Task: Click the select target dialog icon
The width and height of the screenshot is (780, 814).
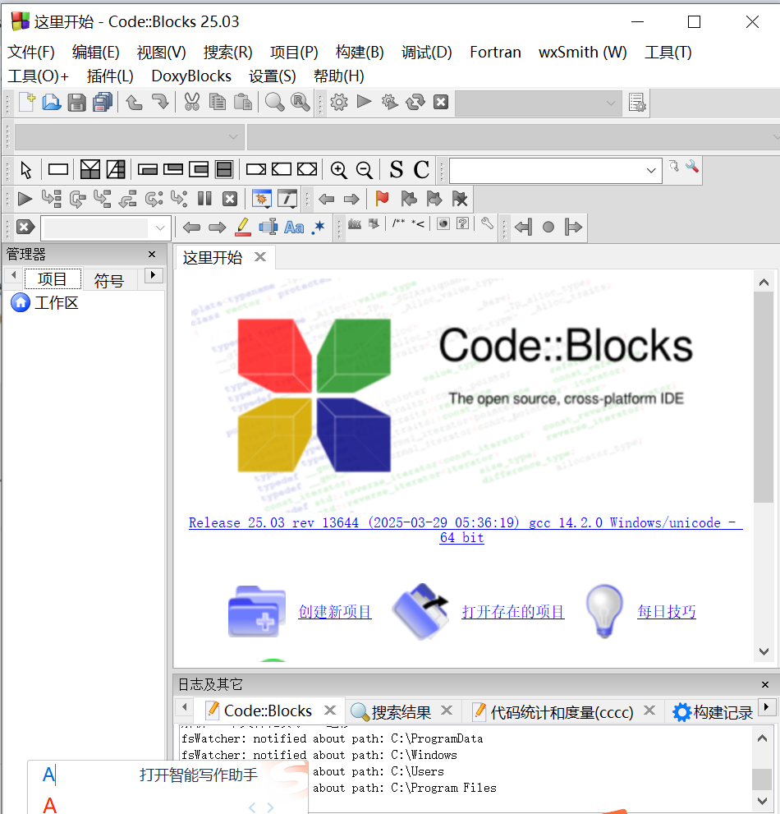Action: click(x=637, y=103)
